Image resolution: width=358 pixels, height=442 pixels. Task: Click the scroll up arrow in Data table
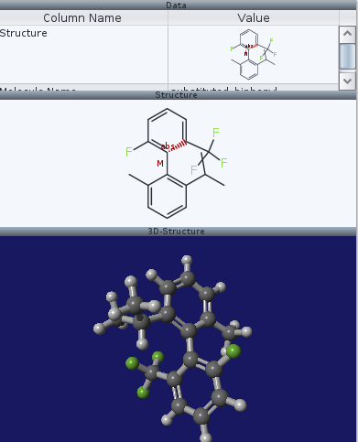(x=347, y=34)
